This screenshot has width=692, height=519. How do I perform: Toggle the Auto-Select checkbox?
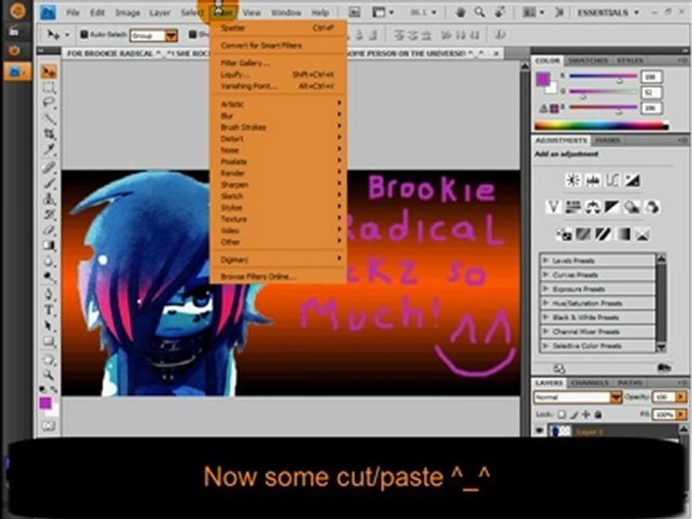[x=84, y=34]
